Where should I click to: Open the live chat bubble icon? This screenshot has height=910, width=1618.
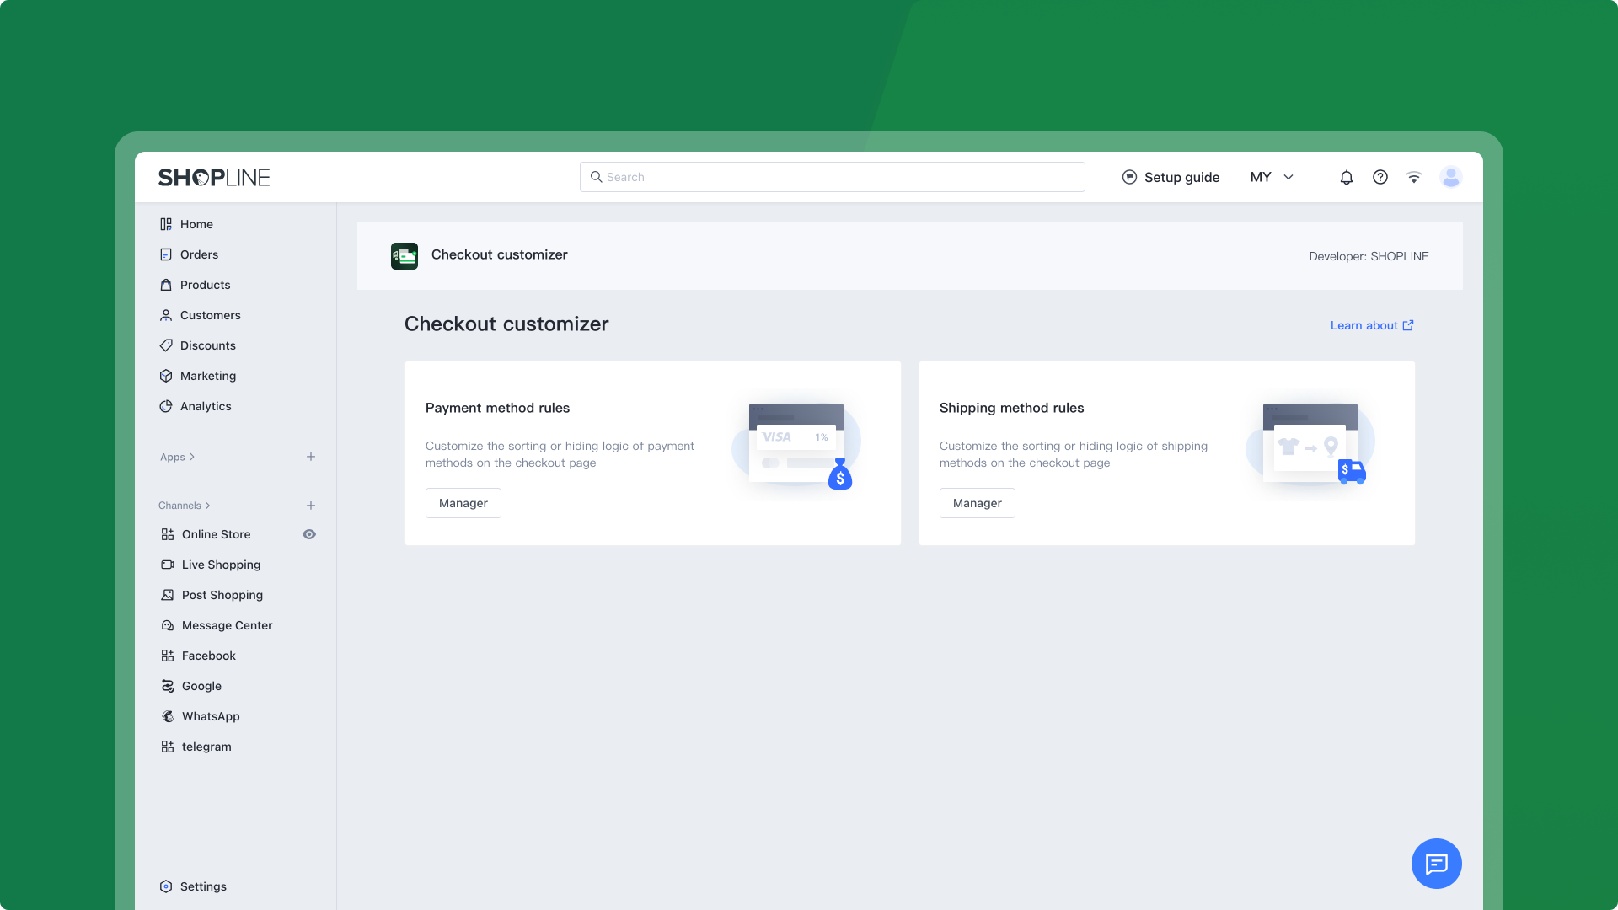(x=1436, y=864)
